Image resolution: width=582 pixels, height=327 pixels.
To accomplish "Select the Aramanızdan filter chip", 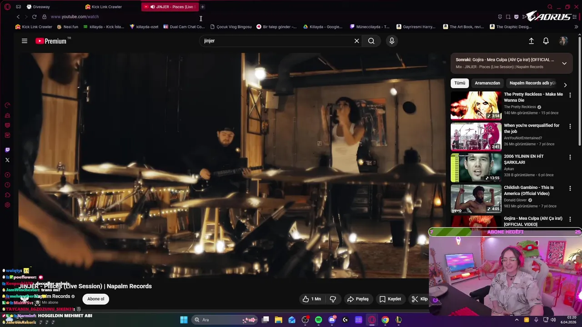I will tap(487, 83).
